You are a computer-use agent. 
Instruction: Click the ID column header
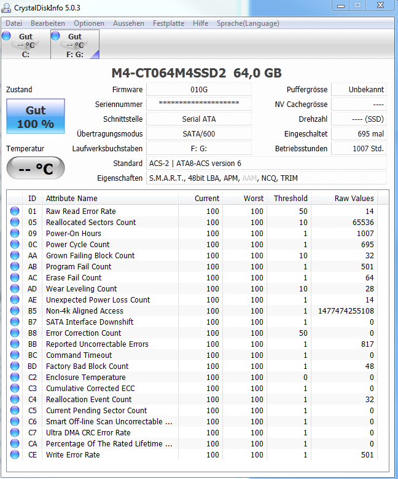point(32,198)
